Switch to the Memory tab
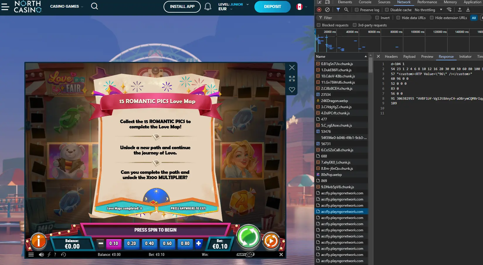This screenshot has height=265, width=483. tap(450, 2)
